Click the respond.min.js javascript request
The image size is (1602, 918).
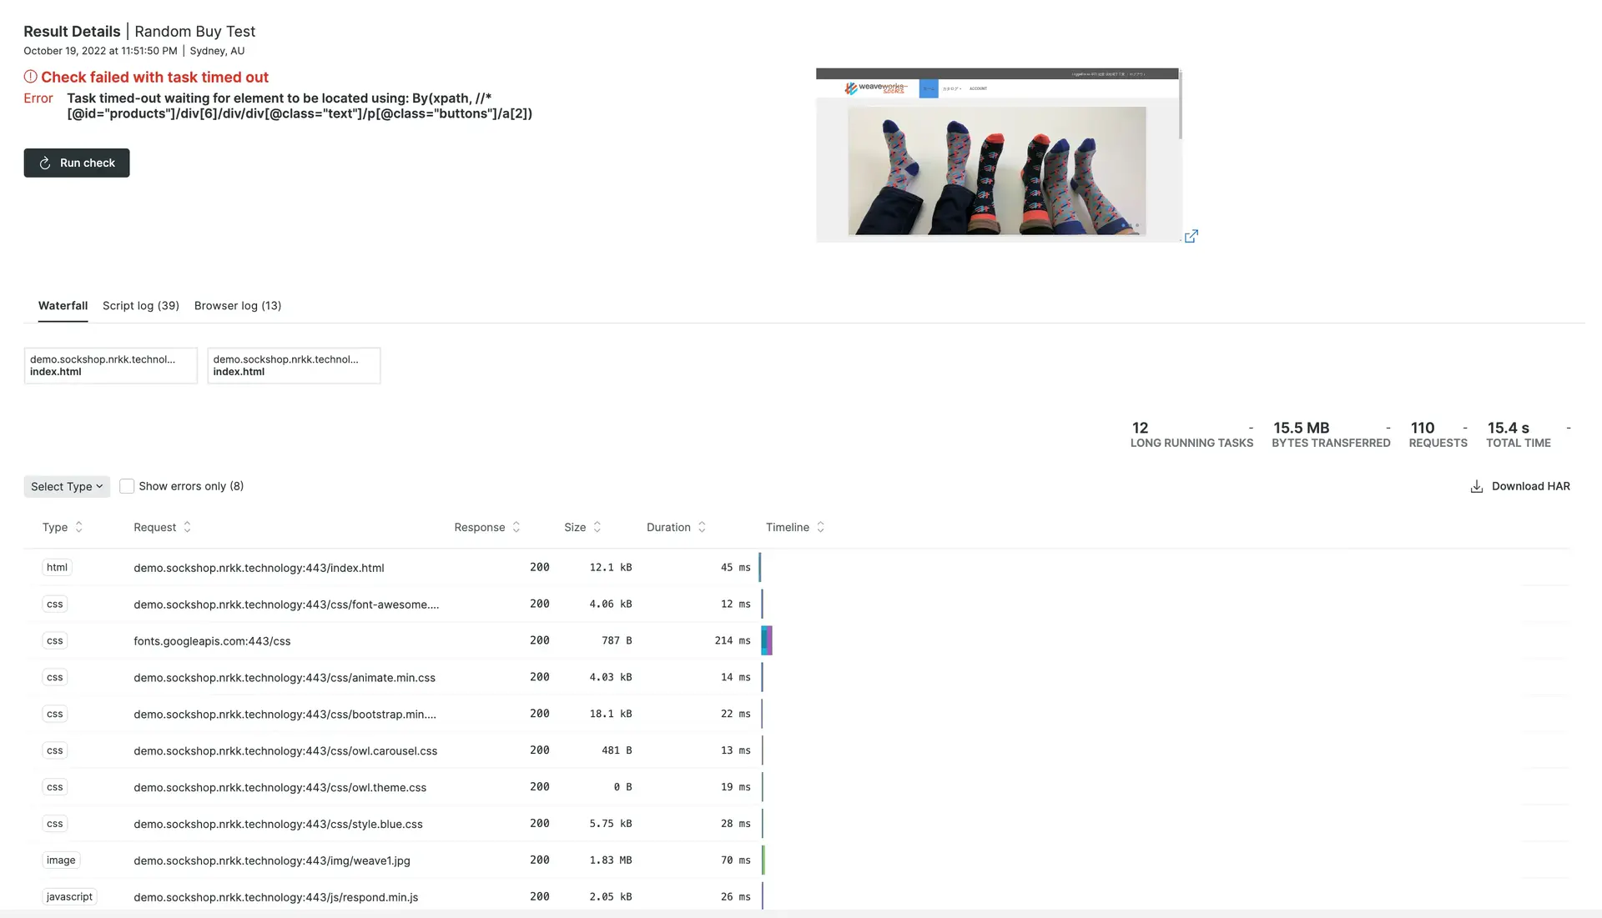(x=275, y=897)
